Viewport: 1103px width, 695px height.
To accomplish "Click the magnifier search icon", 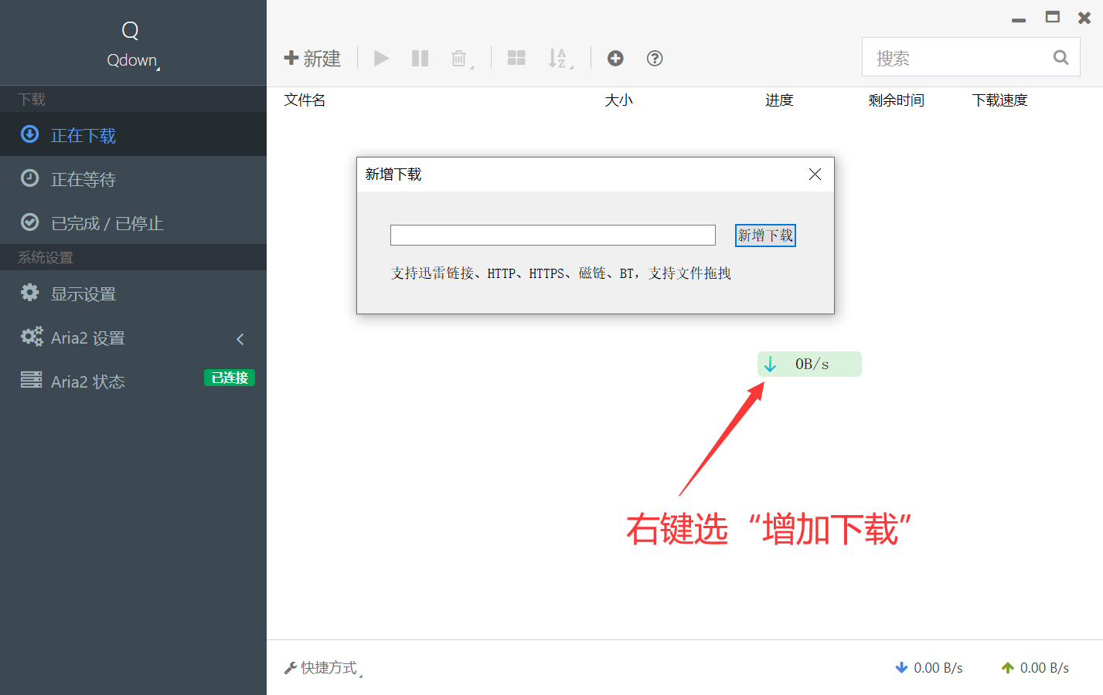I will [x=1060, y=57].
